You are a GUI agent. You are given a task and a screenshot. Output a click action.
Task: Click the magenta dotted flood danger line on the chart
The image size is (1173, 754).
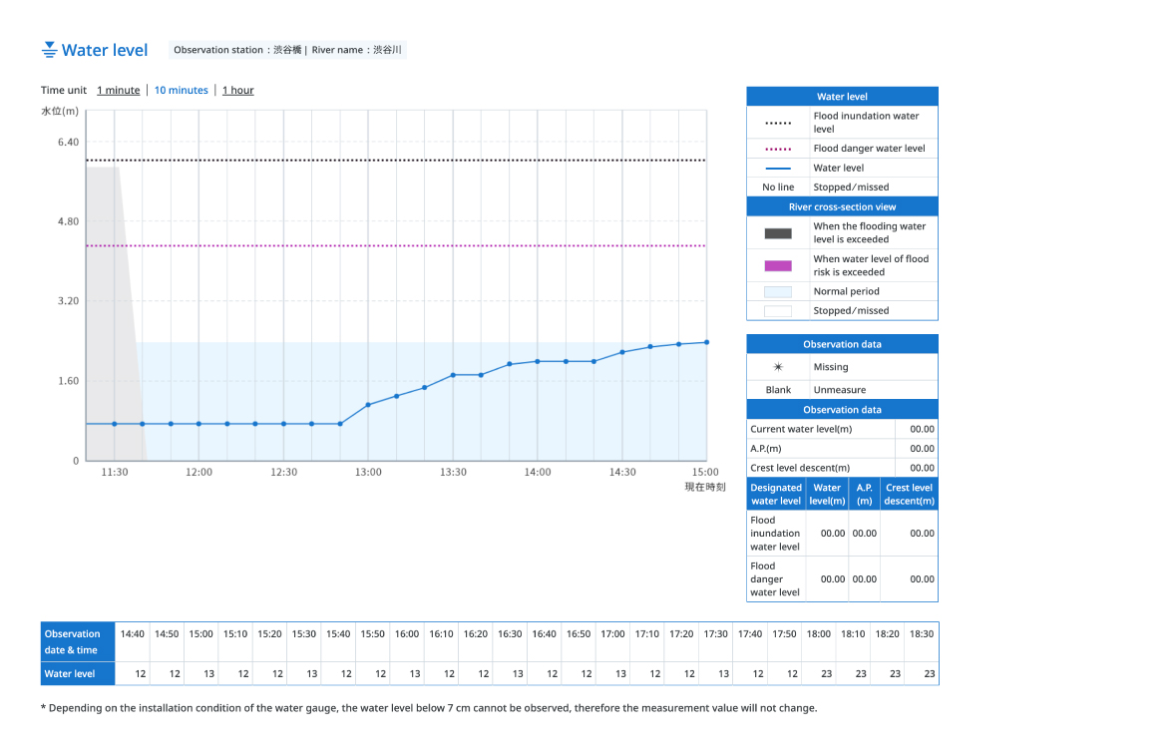[397, 245]
